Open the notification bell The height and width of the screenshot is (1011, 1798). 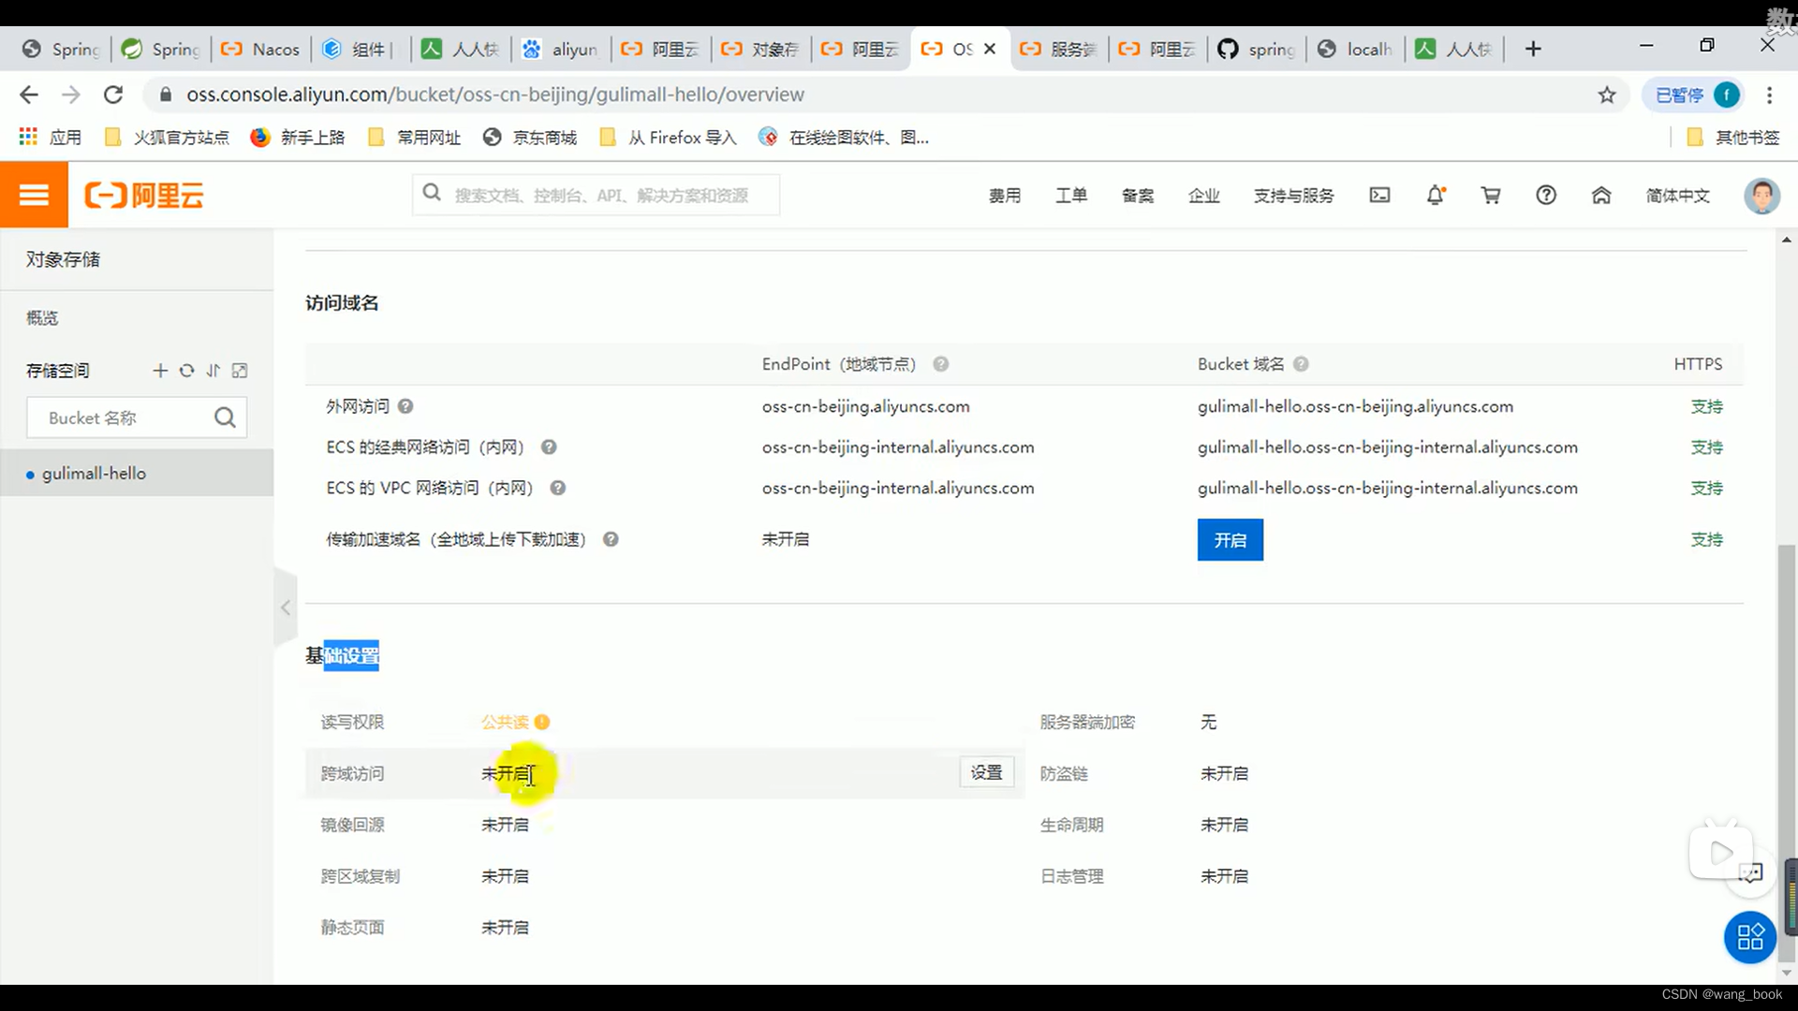[x=1436, y=195]
